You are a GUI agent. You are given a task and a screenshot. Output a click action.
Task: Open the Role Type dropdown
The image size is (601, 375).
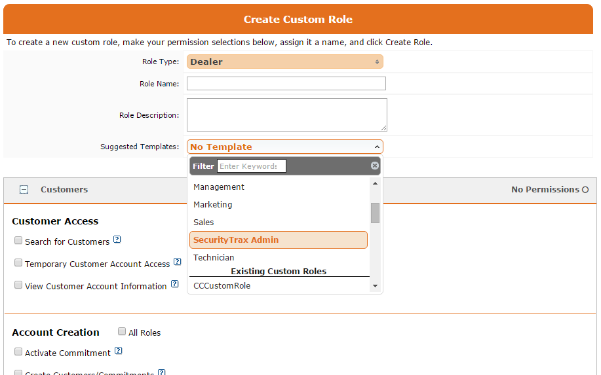[284, 62]
